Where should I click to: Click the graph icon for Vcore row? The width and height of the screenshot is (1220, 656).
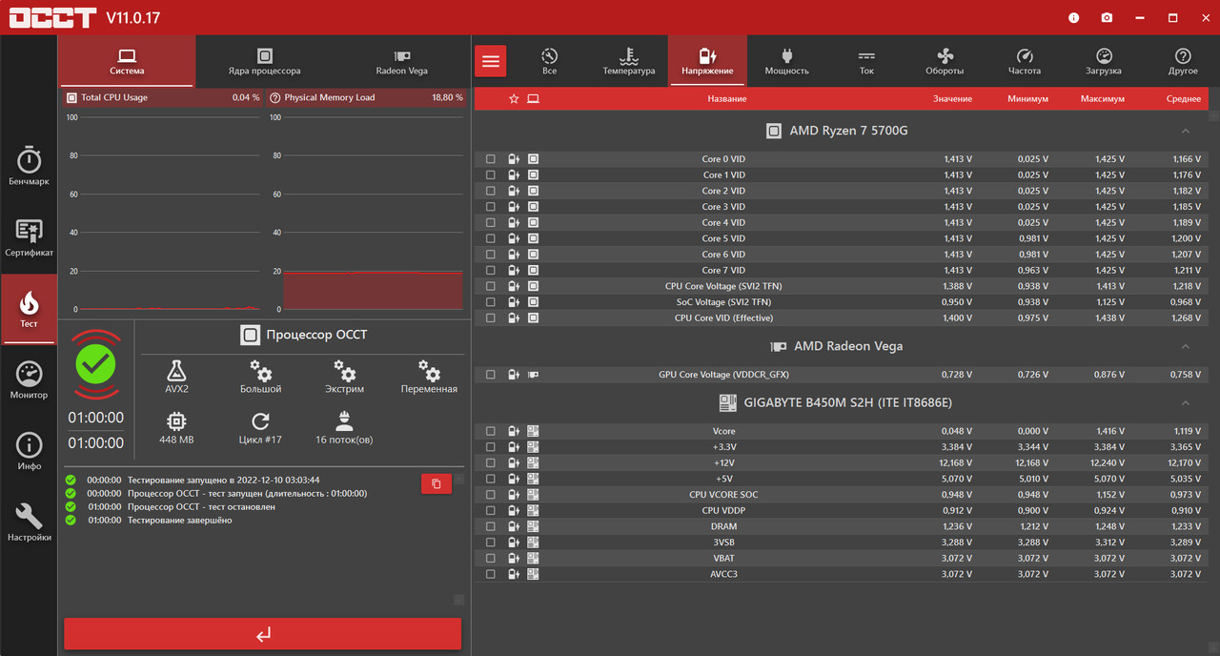click(x=514, y=431)
